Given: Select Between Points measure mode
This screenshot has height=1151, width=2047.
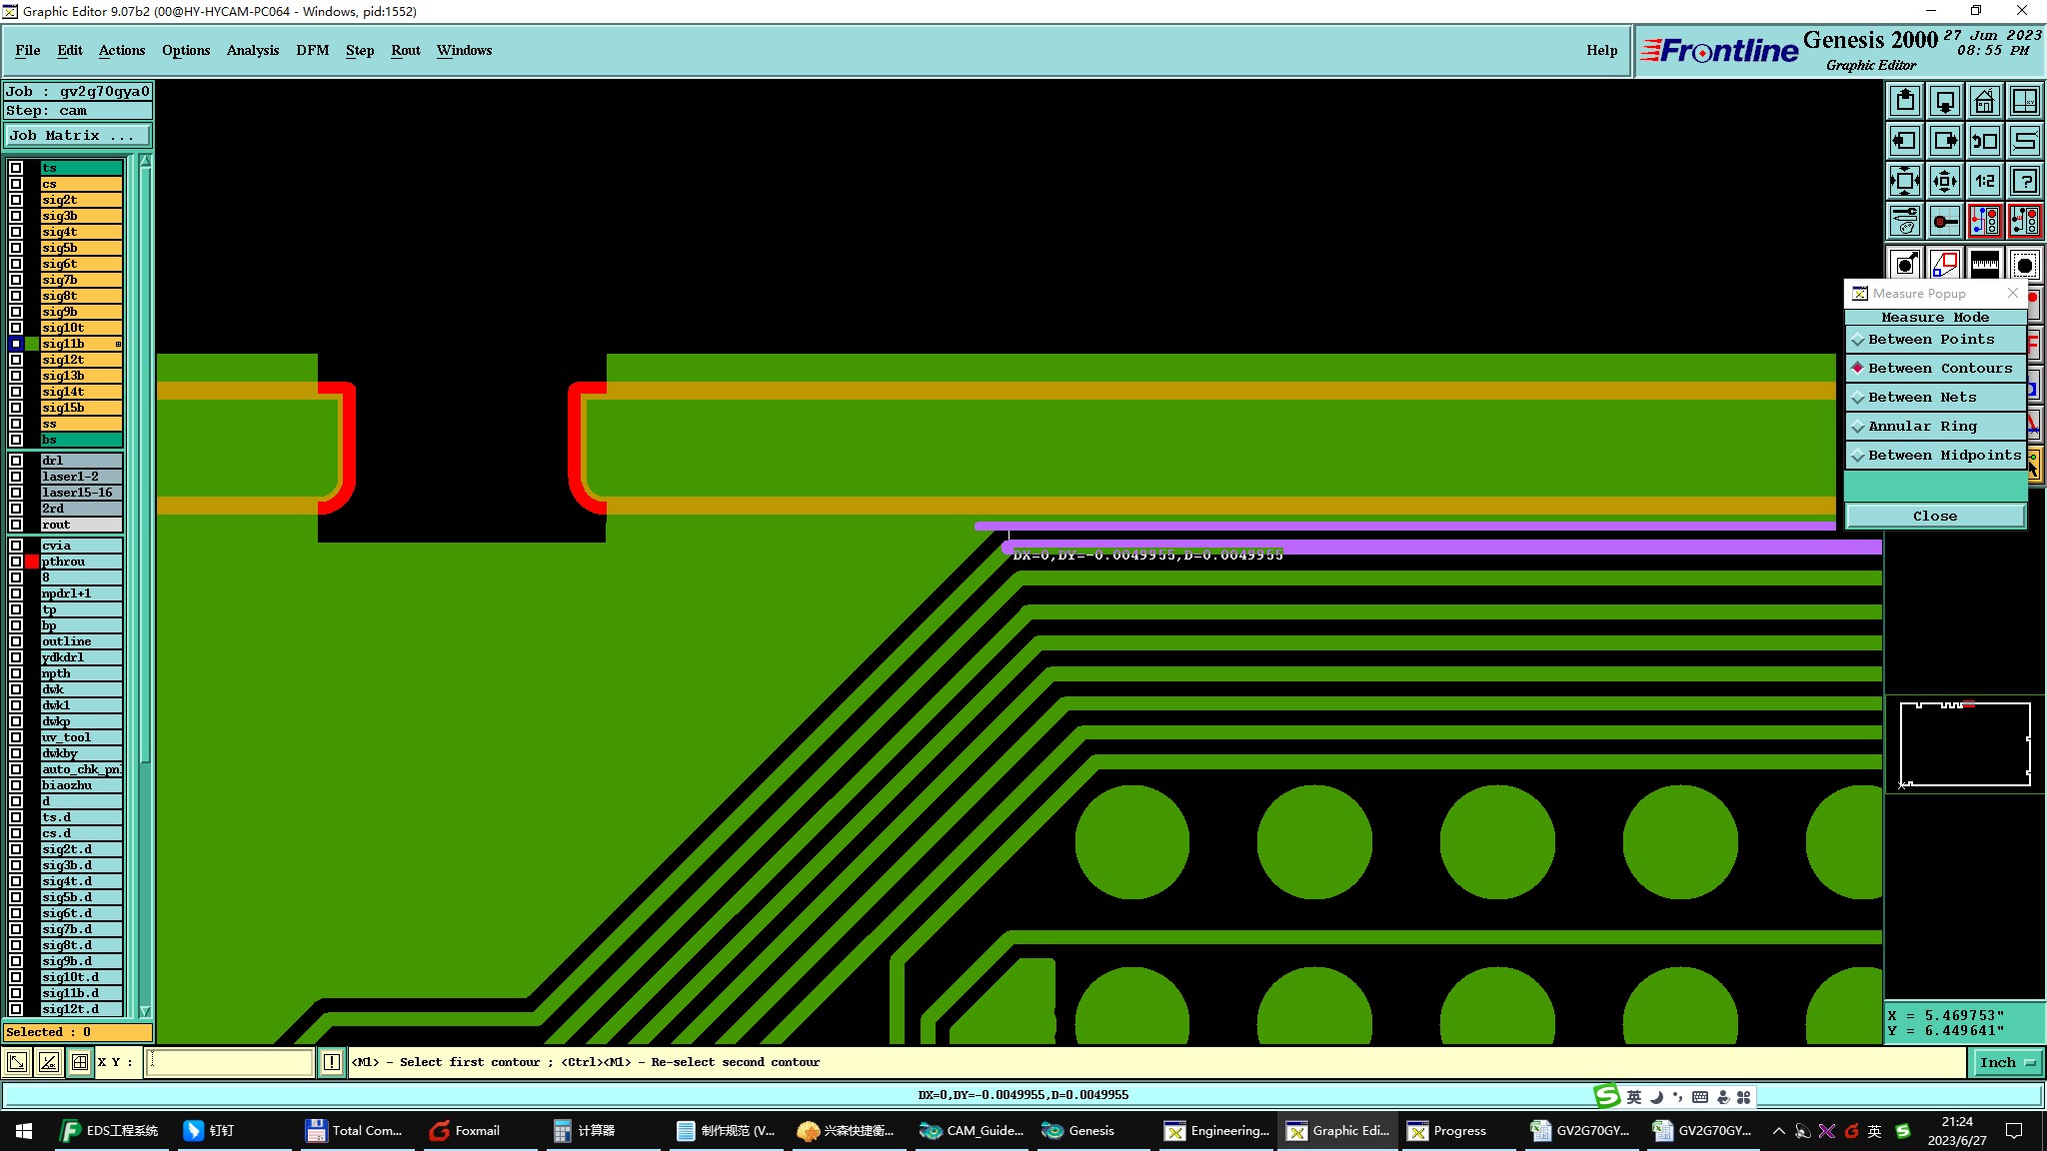Looking at the screenshot, I should tap(1931, 340).
